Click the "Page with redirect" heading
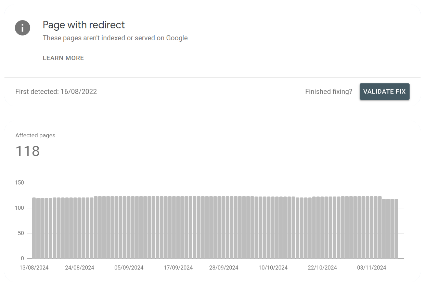This screenshot has width=425, height=288. pyautogui.click(x=84, y=25)
